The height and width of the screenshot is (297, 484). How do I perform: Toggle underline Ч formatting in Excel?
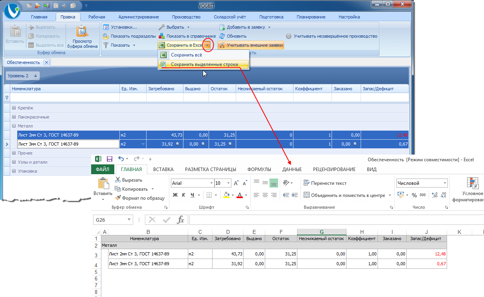[x=192, y=195]
